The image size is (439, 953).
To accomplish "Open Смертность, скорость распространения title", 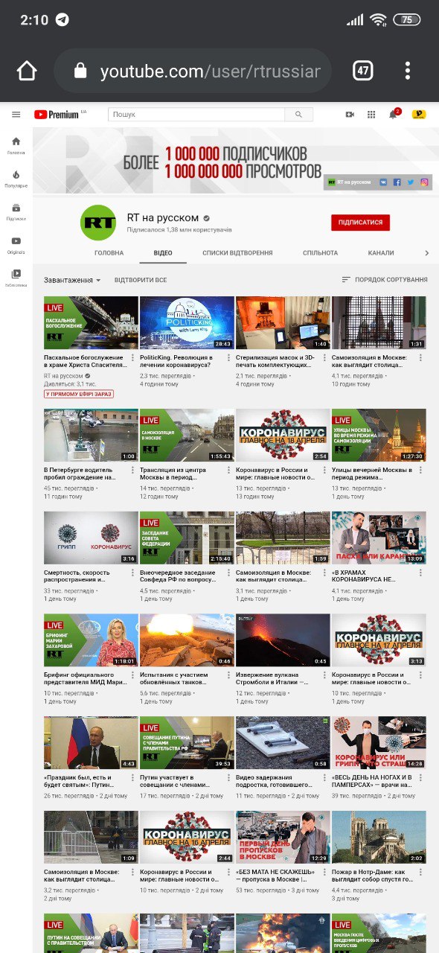I will click(77, 577).
